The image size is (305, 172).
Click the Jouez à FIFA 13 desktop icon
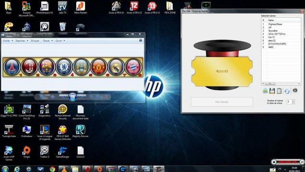[152, 8]
